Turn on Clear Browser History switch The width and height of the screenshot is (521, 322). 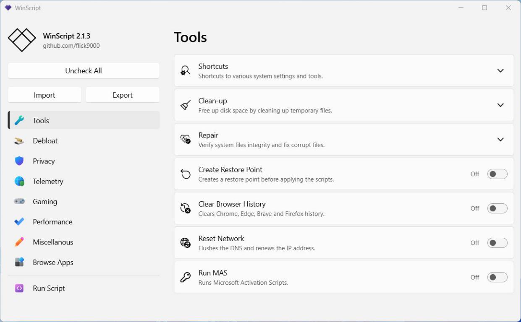point(497,208)
